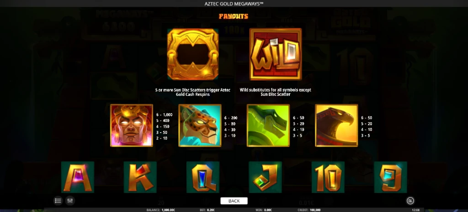The height and width of the screenshot is (212, 468).
Task: Click the golden A card symbol
Action: [78, 177]
